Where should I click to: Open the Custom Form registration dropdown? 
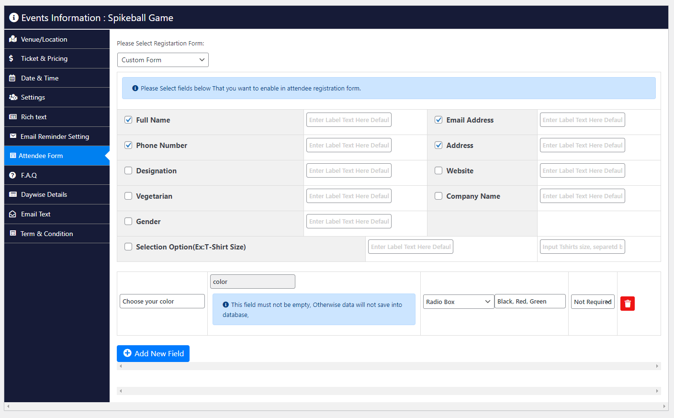click(x=163, y=60)
